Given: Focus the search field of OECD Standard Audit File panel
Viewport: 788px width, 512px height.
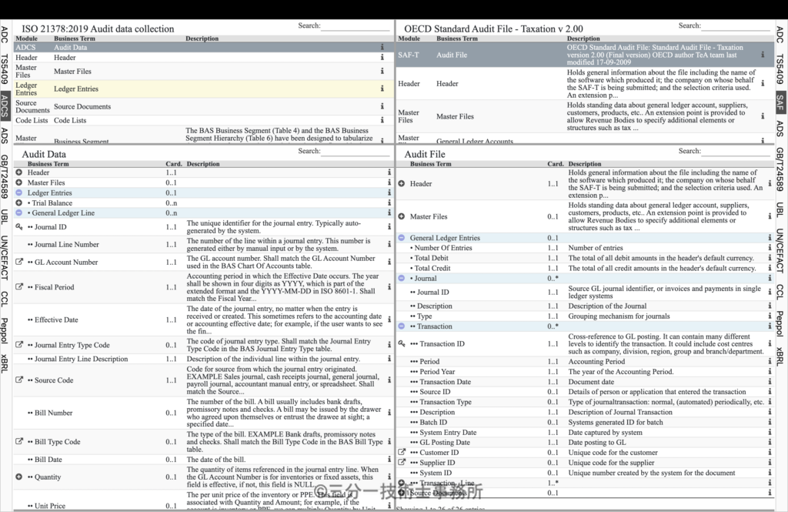Looking at the screenshot, I should coord(736,26).
